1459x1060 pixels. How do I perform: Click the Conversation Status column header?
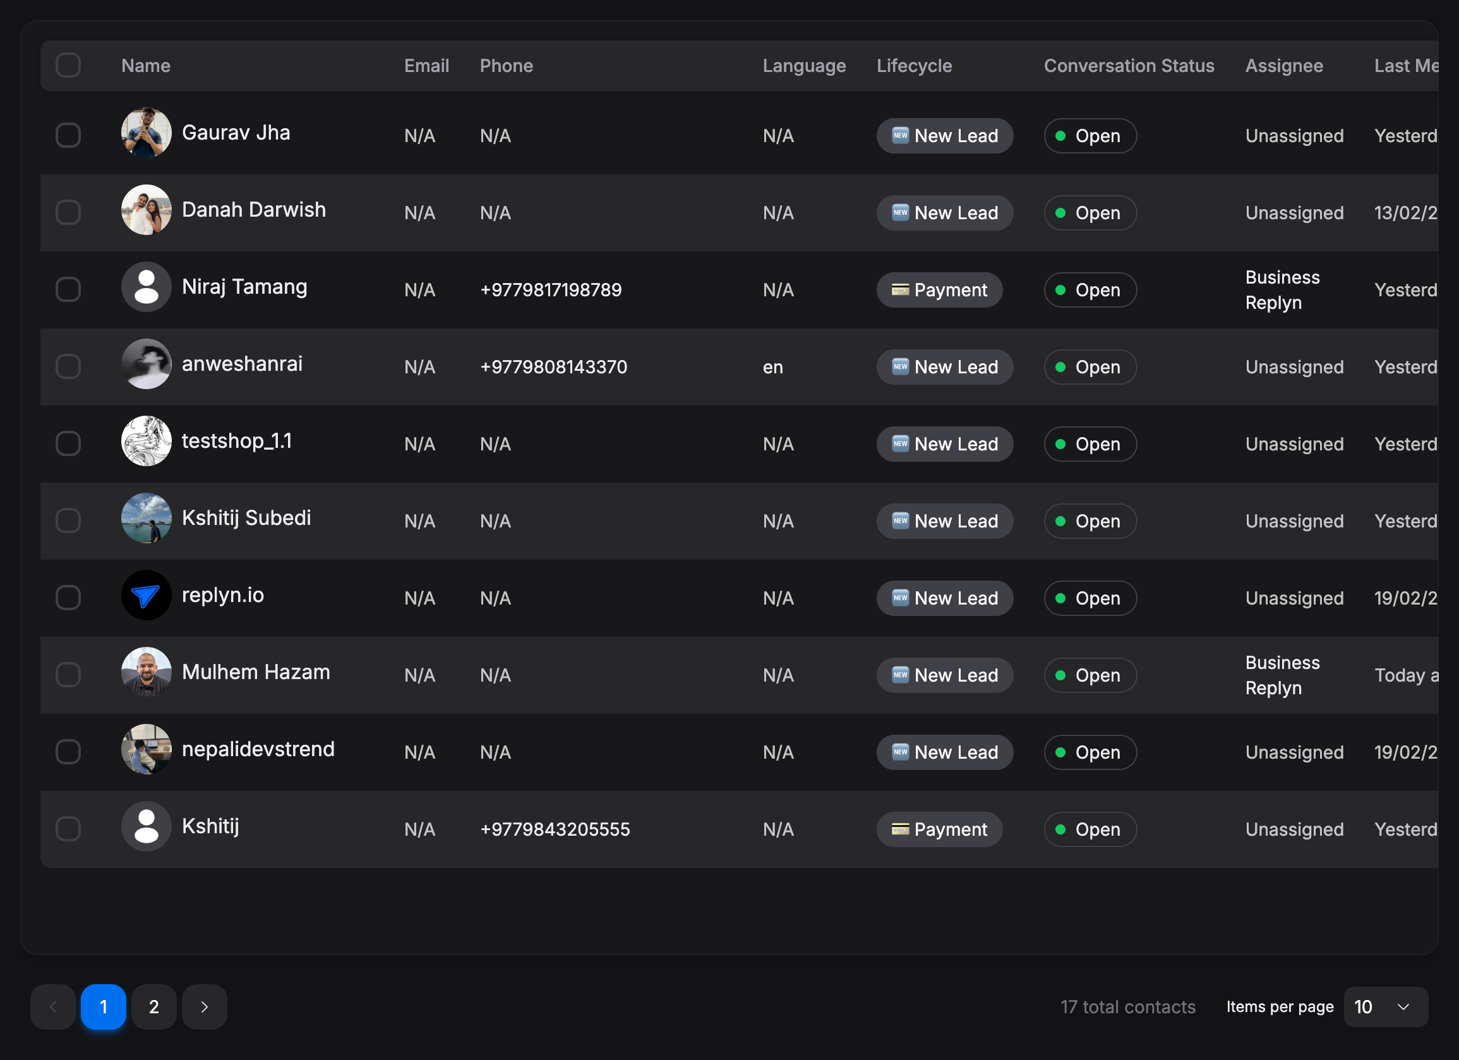click(1128, 66)
